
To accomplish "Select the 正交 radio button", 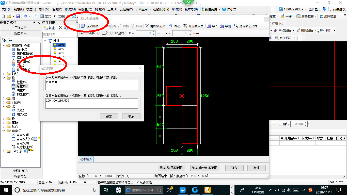I will (99, 33).
